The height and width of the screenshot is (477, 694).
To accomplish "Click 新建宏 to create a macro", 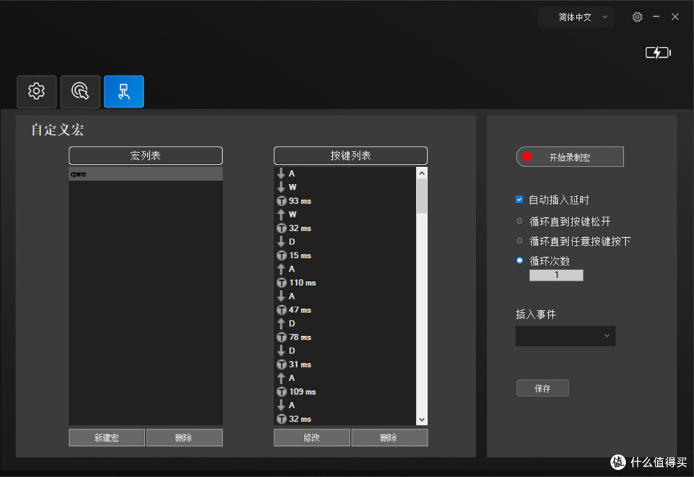I will pos(107,438).
